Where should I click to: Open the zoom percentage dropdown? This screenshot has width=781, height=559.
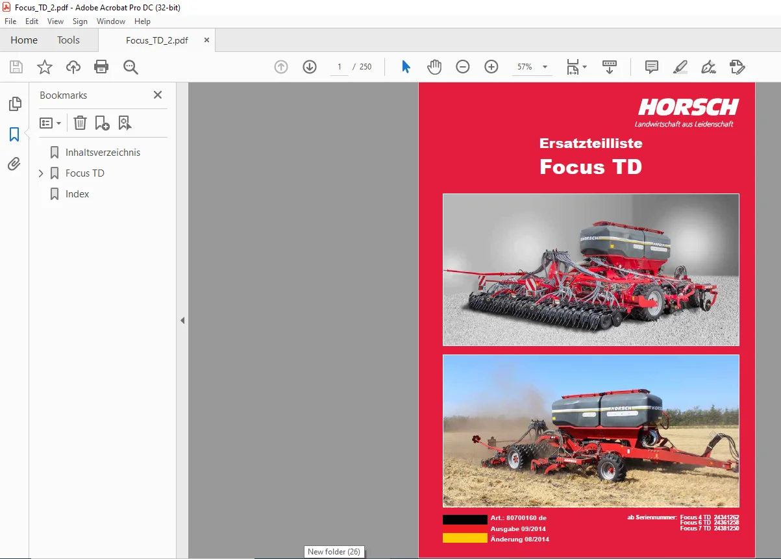click(x=545, y=67)
